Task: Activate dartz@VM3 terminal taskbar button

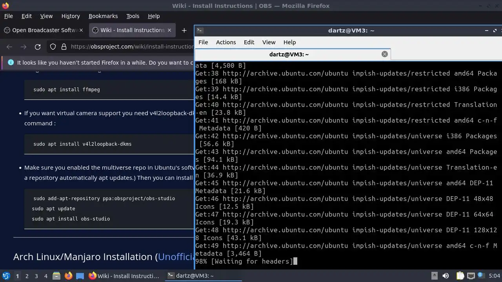Action: [x=203, y=276]
